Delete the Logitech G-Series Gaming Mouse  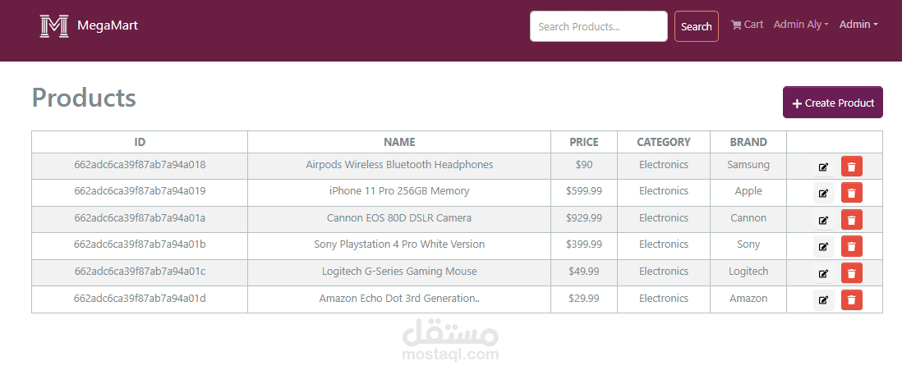pos(851,273)
